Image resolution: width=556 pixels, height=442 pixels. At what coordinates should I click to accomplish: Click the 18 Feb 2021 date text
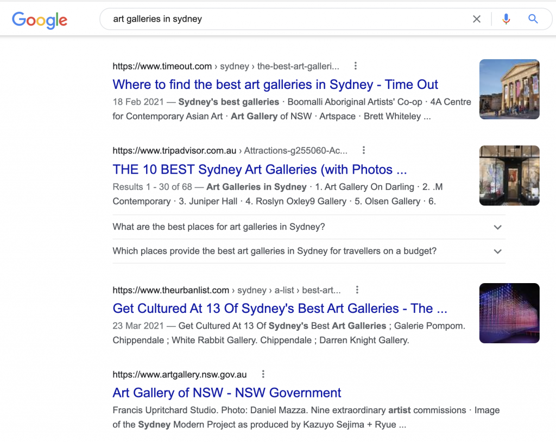click(x=138, y=102)
